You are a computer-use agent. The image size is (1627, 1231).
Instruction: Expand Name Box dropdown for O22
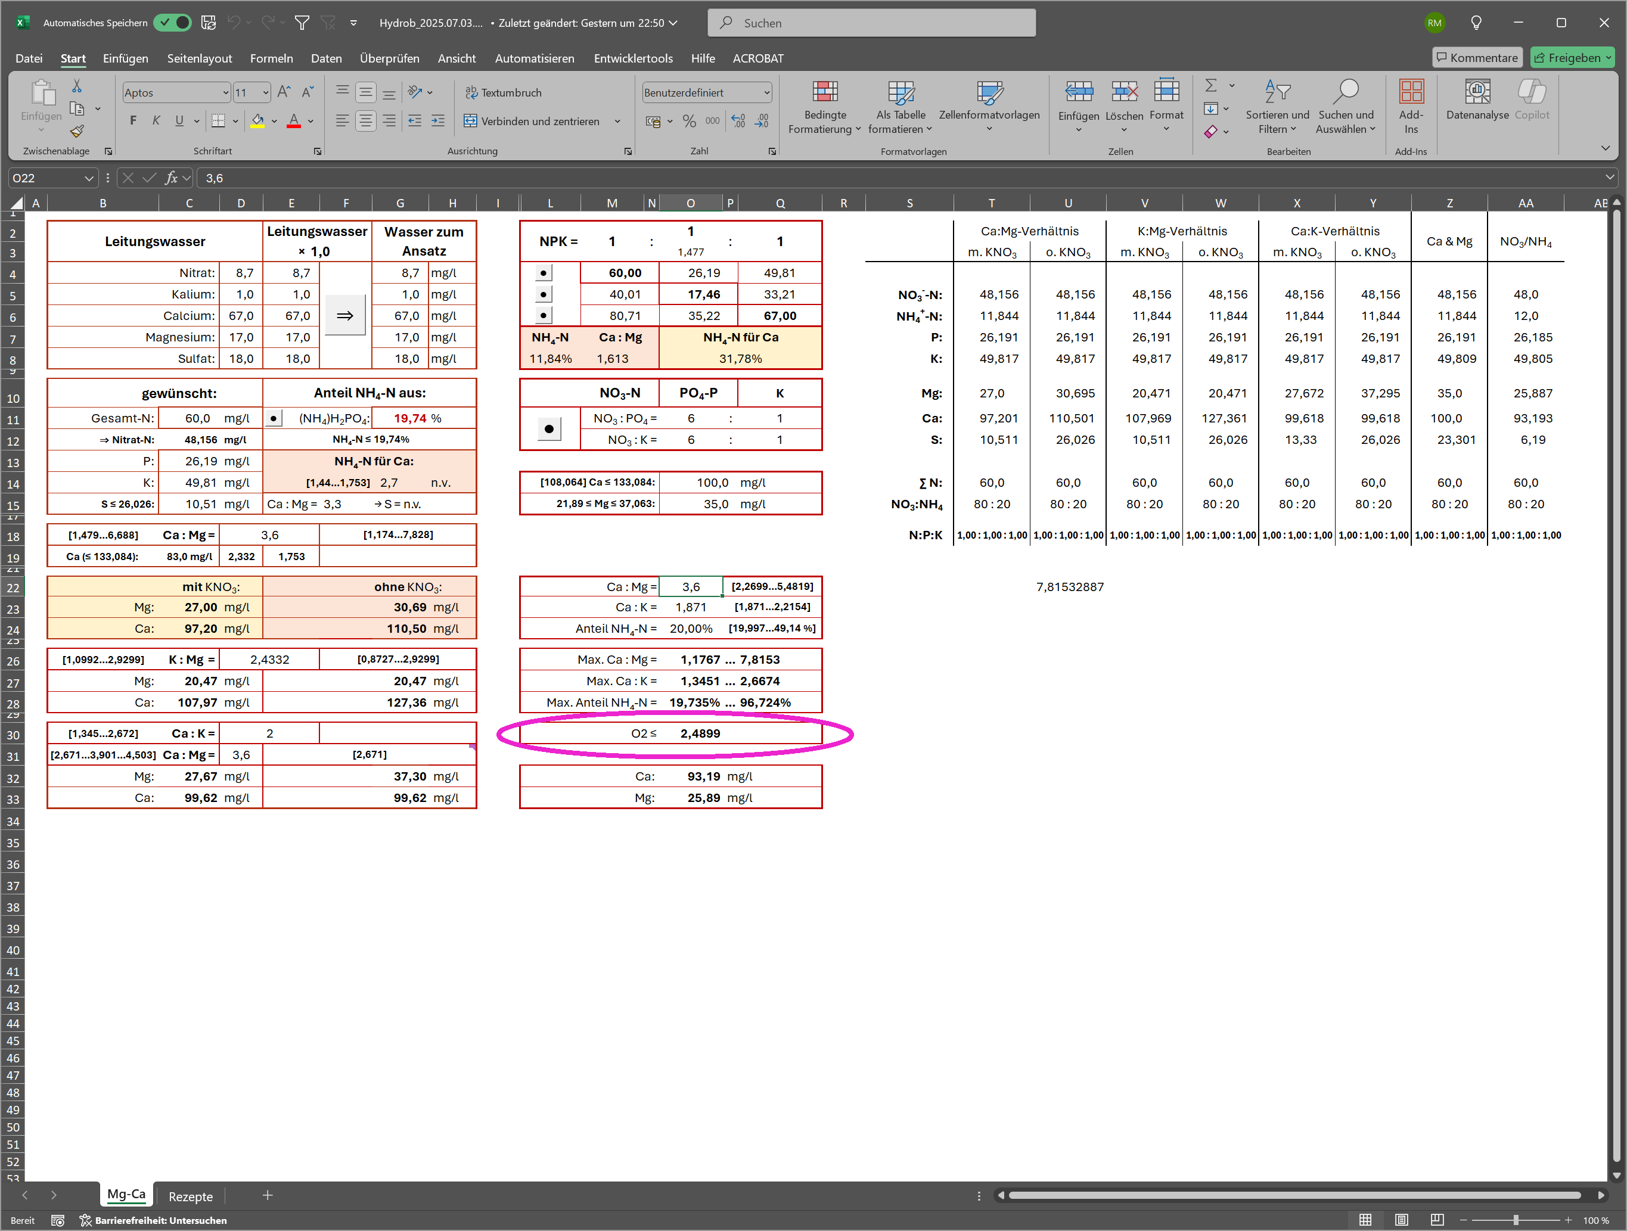[89, 178]
